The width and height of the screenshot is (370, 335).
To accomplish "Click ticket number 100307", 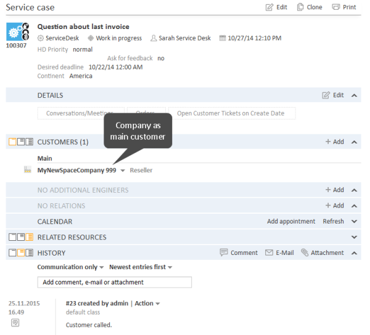I will click(16, 46).
